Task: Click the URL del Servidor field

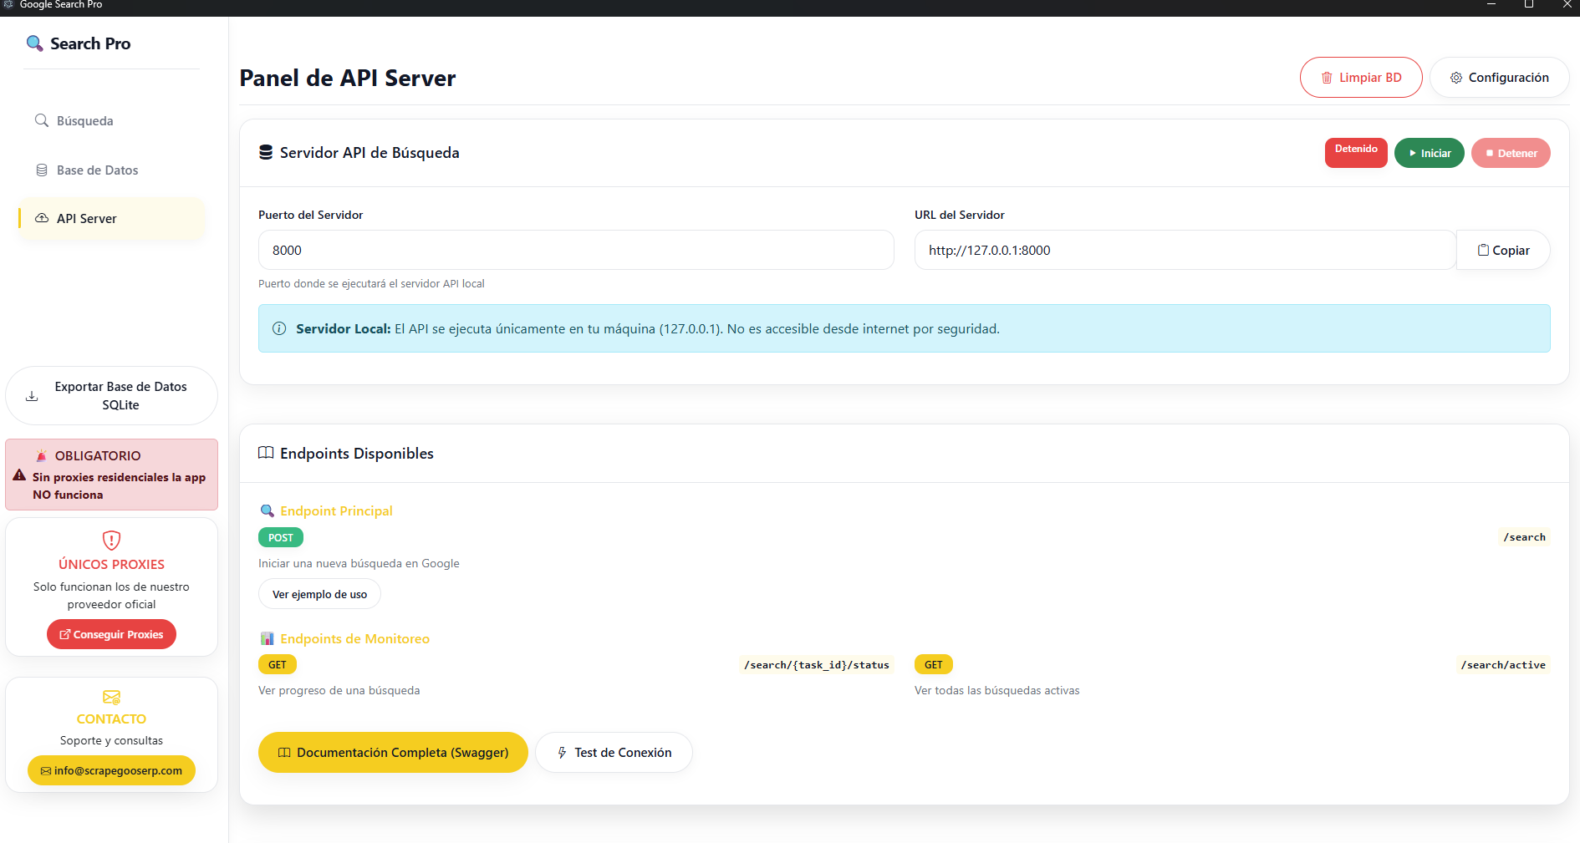Action: coord(1184,251)
